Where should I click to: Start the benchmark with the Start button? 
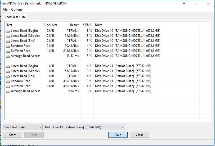click(x=12, y=135)
